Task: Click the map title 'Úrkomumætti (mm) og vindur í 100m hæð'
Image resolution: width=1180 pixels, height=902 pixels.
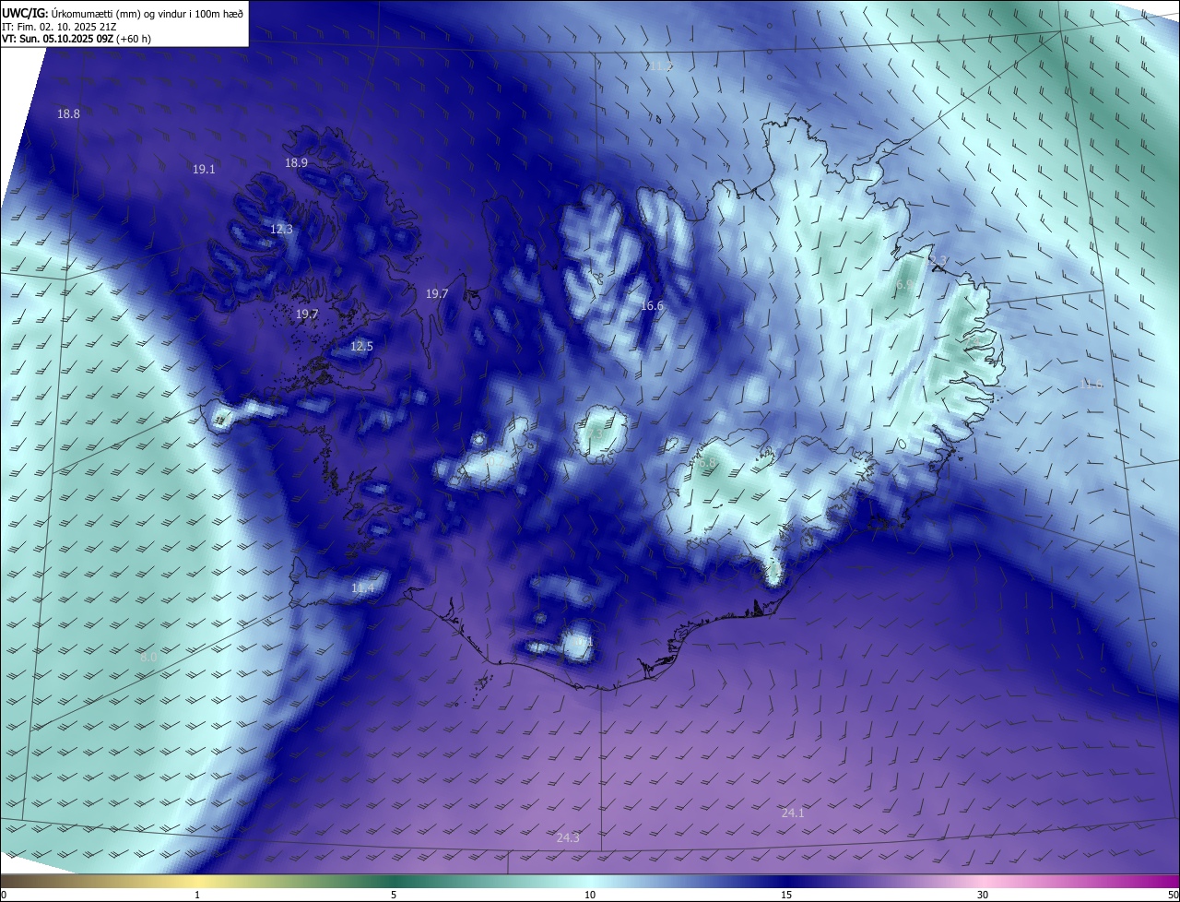Action: point(148,12)
